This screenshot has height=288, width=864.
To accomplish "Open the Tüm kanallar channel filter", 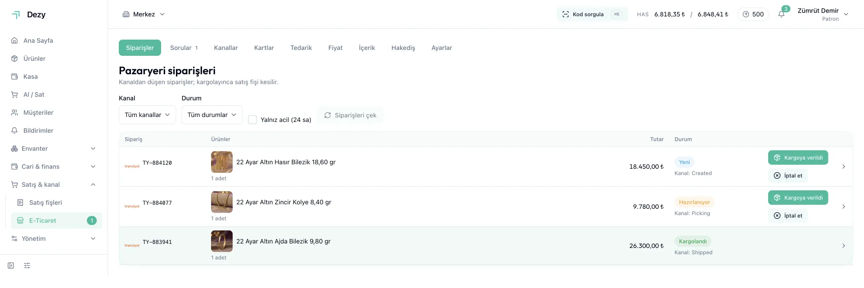I will click(147, 115).
